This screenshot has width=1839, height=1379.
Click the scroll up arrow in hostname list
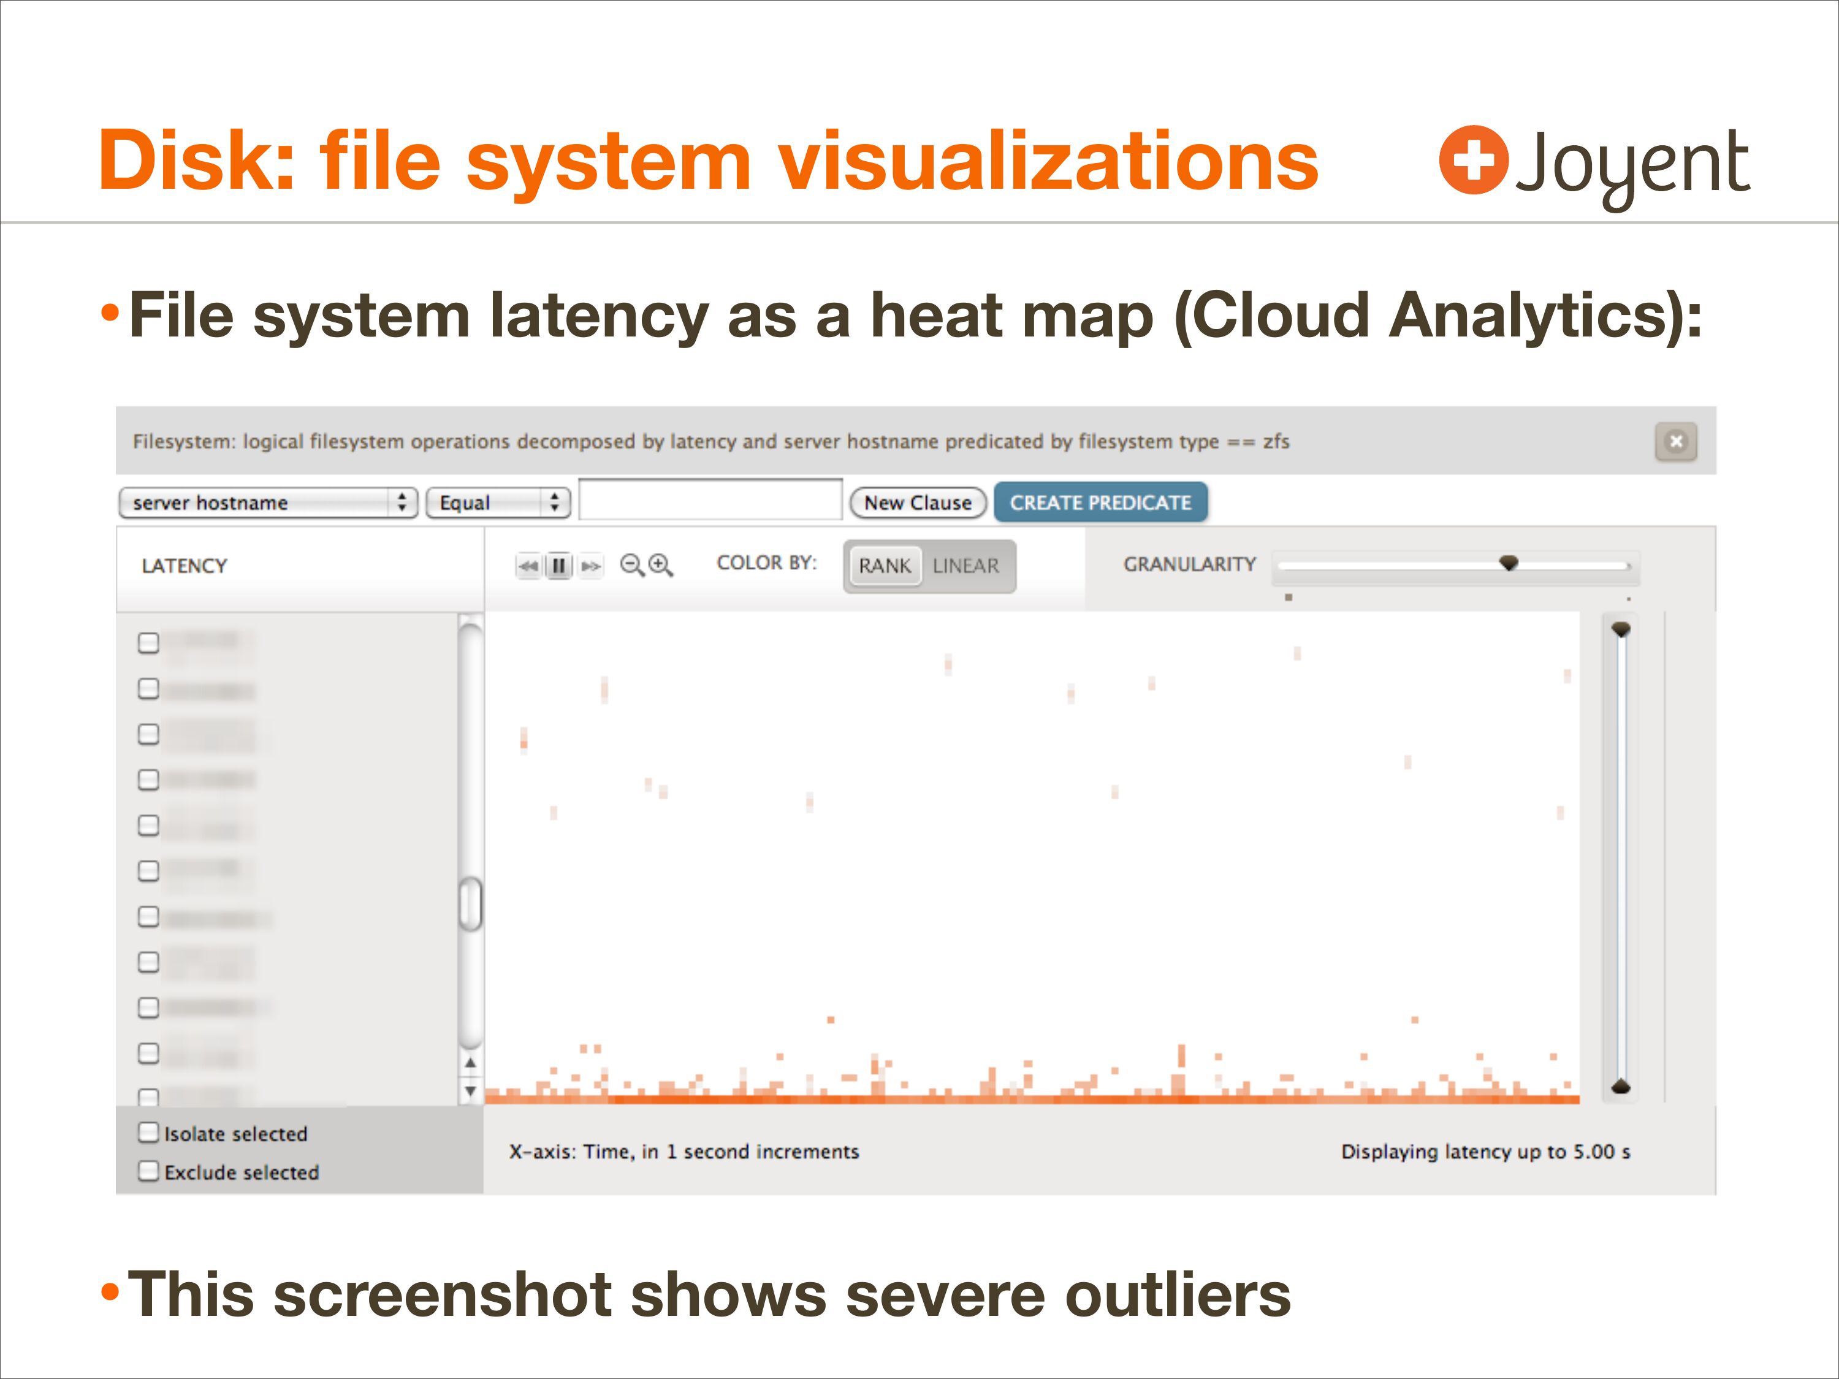(471, 1062)
